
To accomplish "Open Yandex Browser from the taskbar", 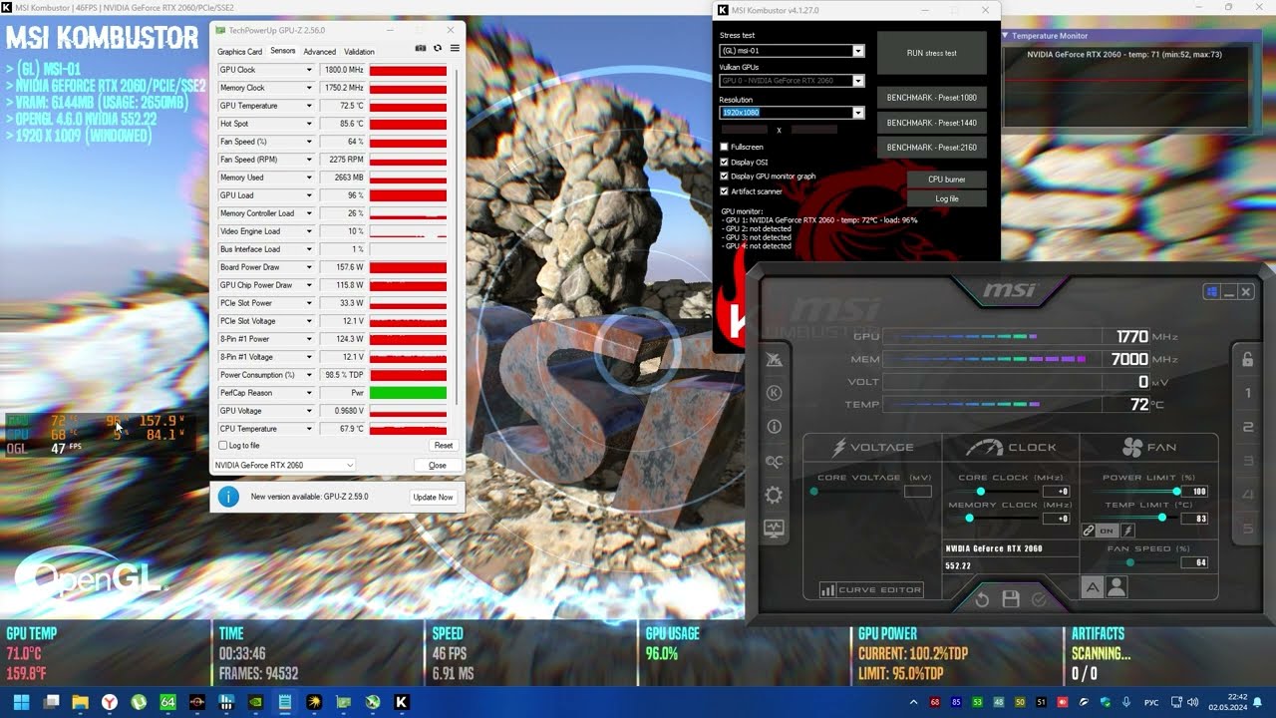I will pyautogui.click(x=109, y=702).
